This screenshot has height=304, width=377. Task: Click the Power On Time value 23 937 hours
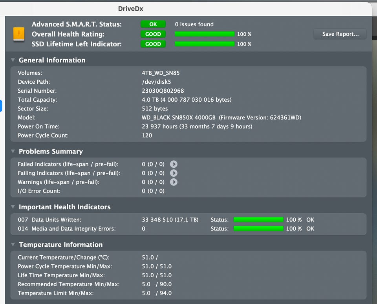coord(197,126)
